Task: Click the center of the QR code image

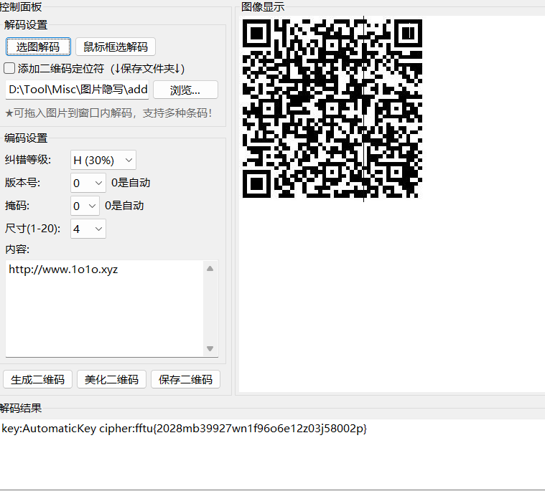Action: (332, 108)
